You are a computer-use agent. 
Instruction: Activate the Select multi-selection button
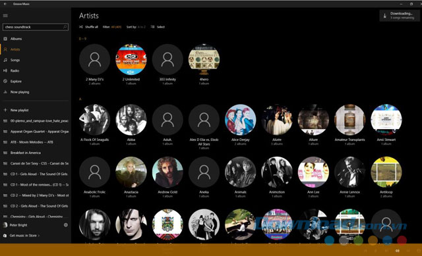tap(158, 27)
